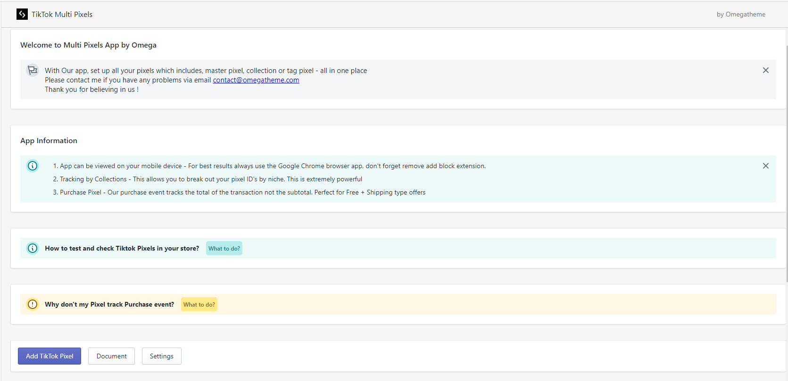Viewport: 788px width, 381px height.
Task: Click the TikTok Multi Pixels app logo
Action: pyautogui.click(x=22, y=14)
